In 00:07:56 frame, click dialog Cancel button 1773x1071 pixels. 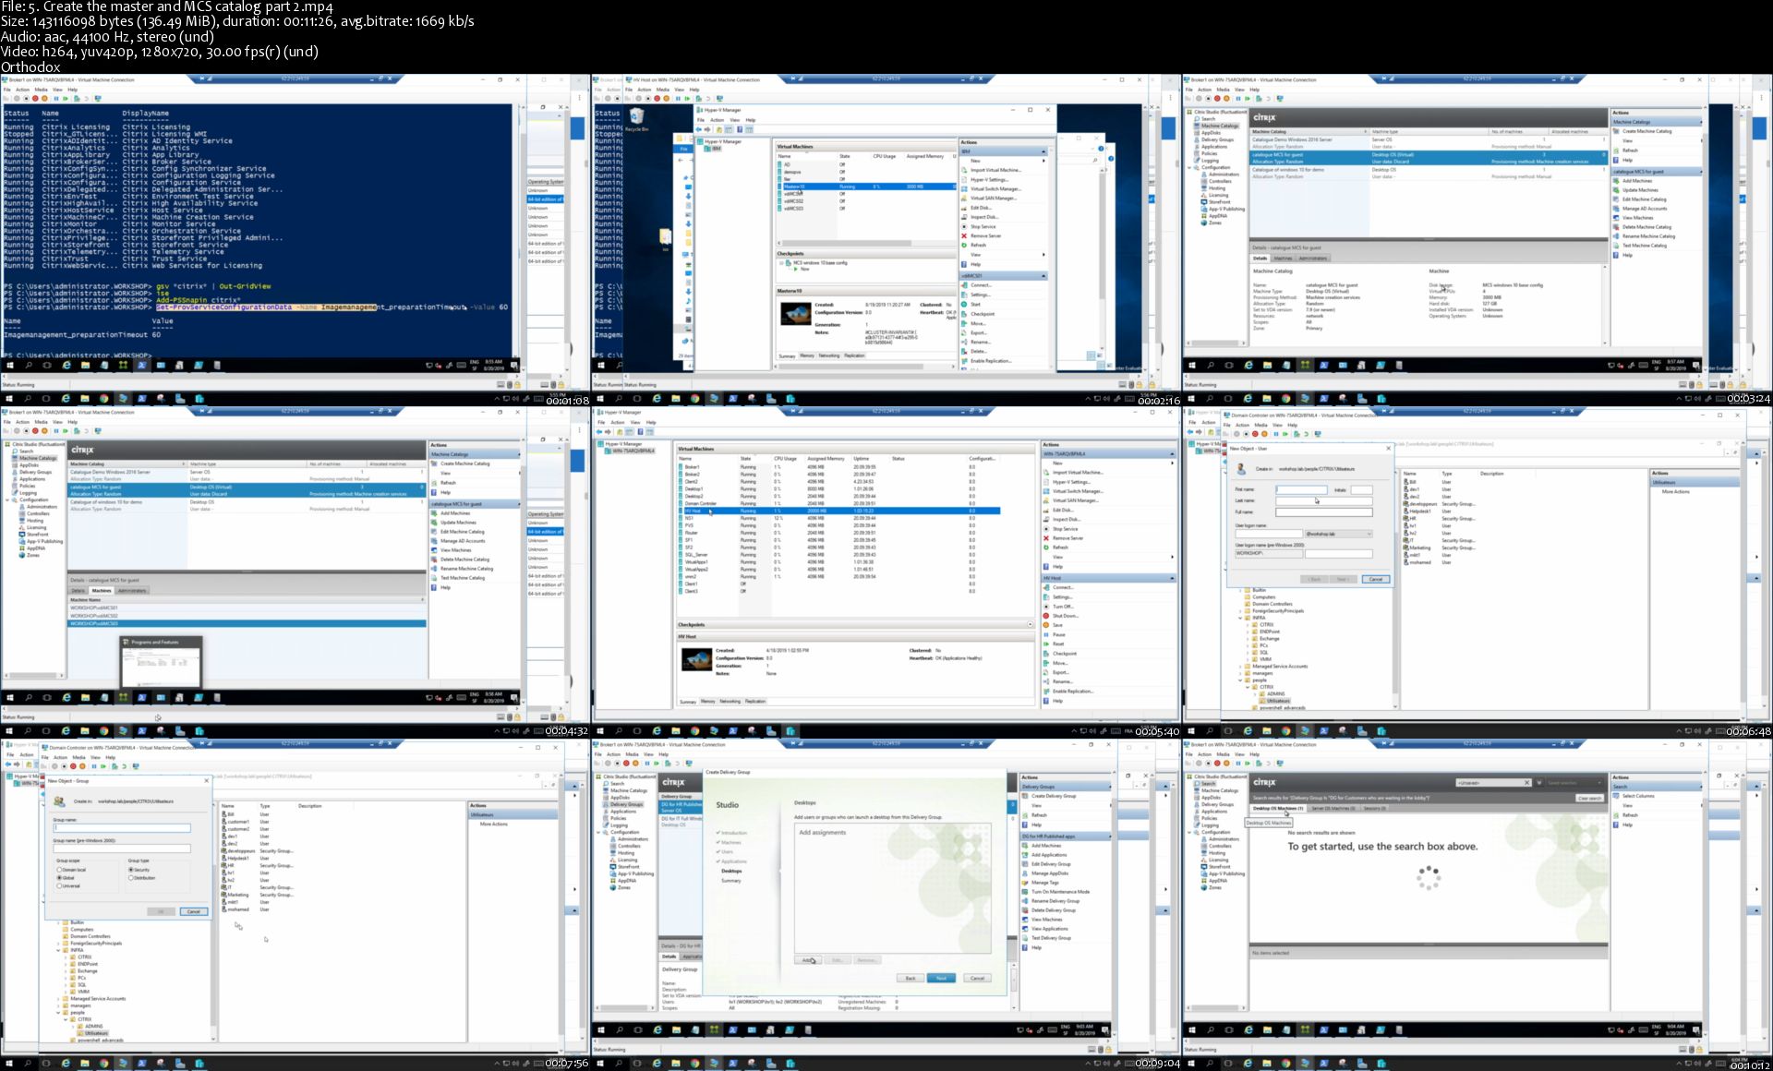[194, 911]
